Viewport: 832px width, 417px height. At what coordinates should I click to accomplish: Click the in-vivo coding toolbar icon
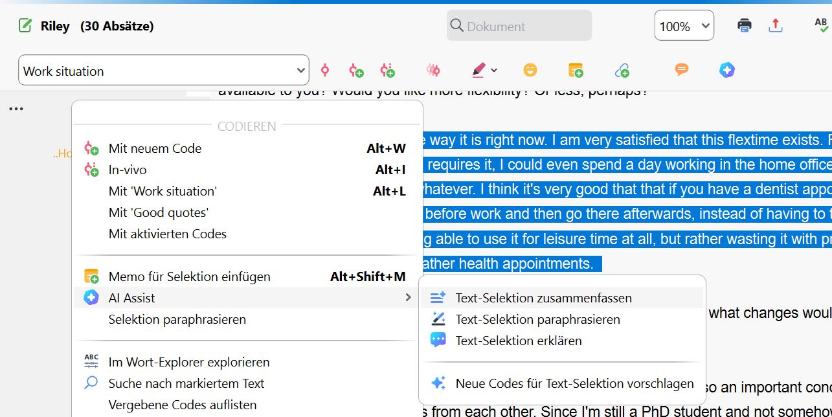[x=388, y=71]
